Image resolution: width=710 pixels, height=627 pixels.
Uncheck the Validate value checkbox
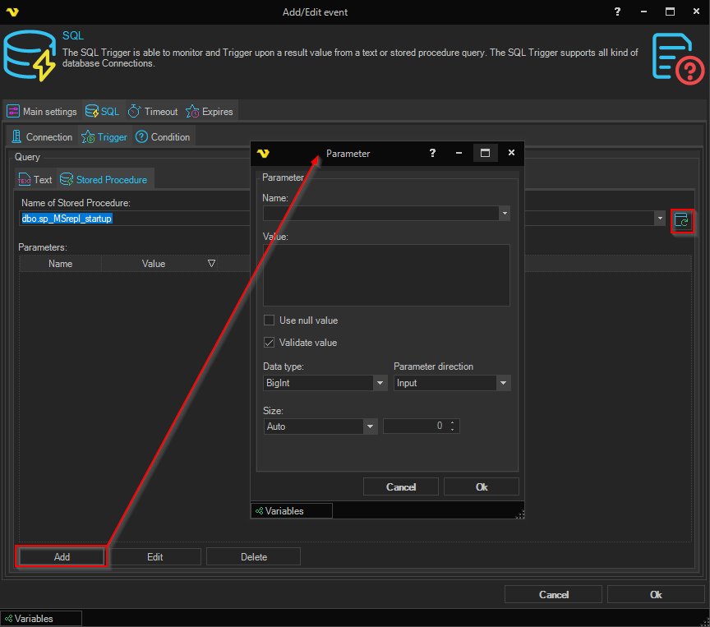coord(269,343)
